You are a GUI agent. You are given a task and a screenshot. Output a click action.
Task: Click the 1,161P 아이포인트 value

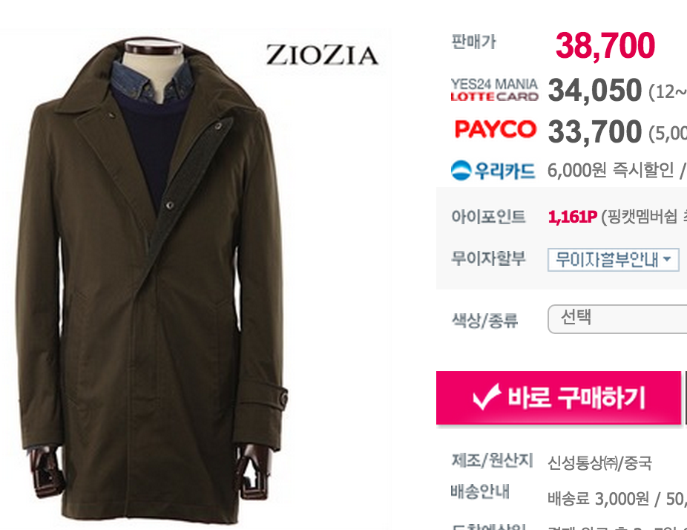click(572, 217)
